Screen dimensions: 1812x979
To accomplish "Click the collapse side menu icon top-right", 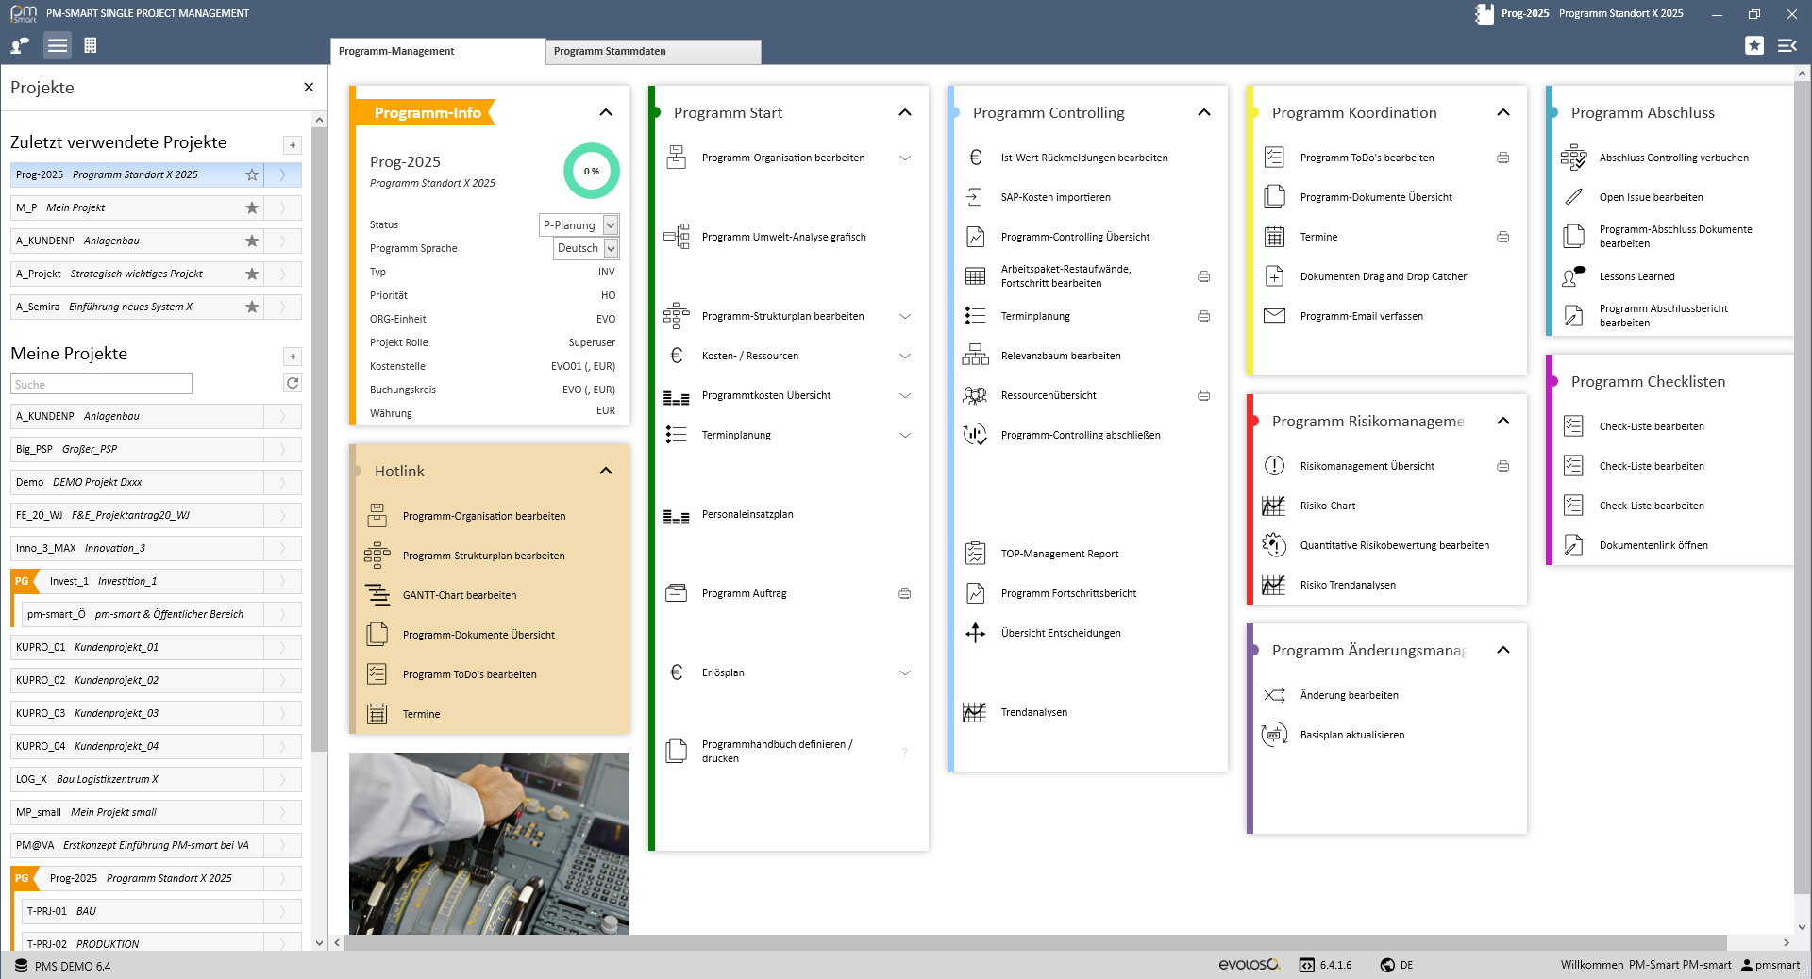I will click(1787, 45).
